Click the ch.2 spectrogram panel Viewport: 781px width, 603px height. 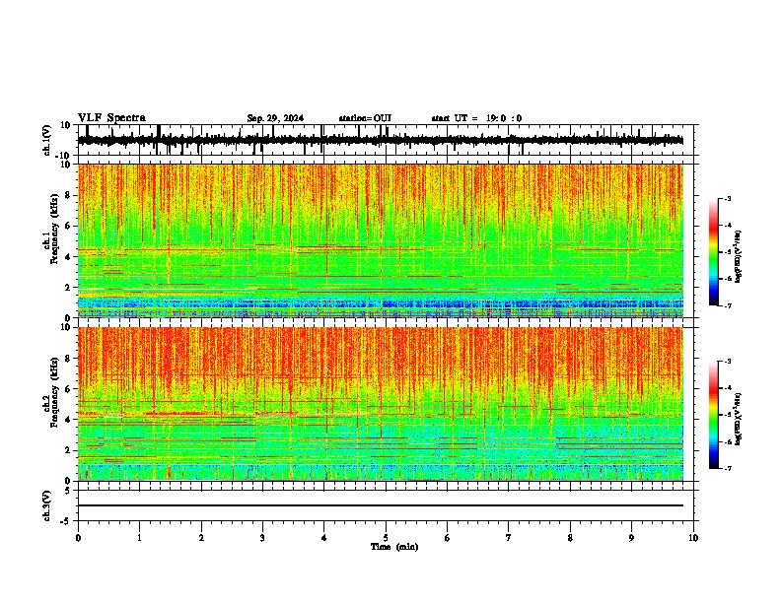[x=381, y=404]
